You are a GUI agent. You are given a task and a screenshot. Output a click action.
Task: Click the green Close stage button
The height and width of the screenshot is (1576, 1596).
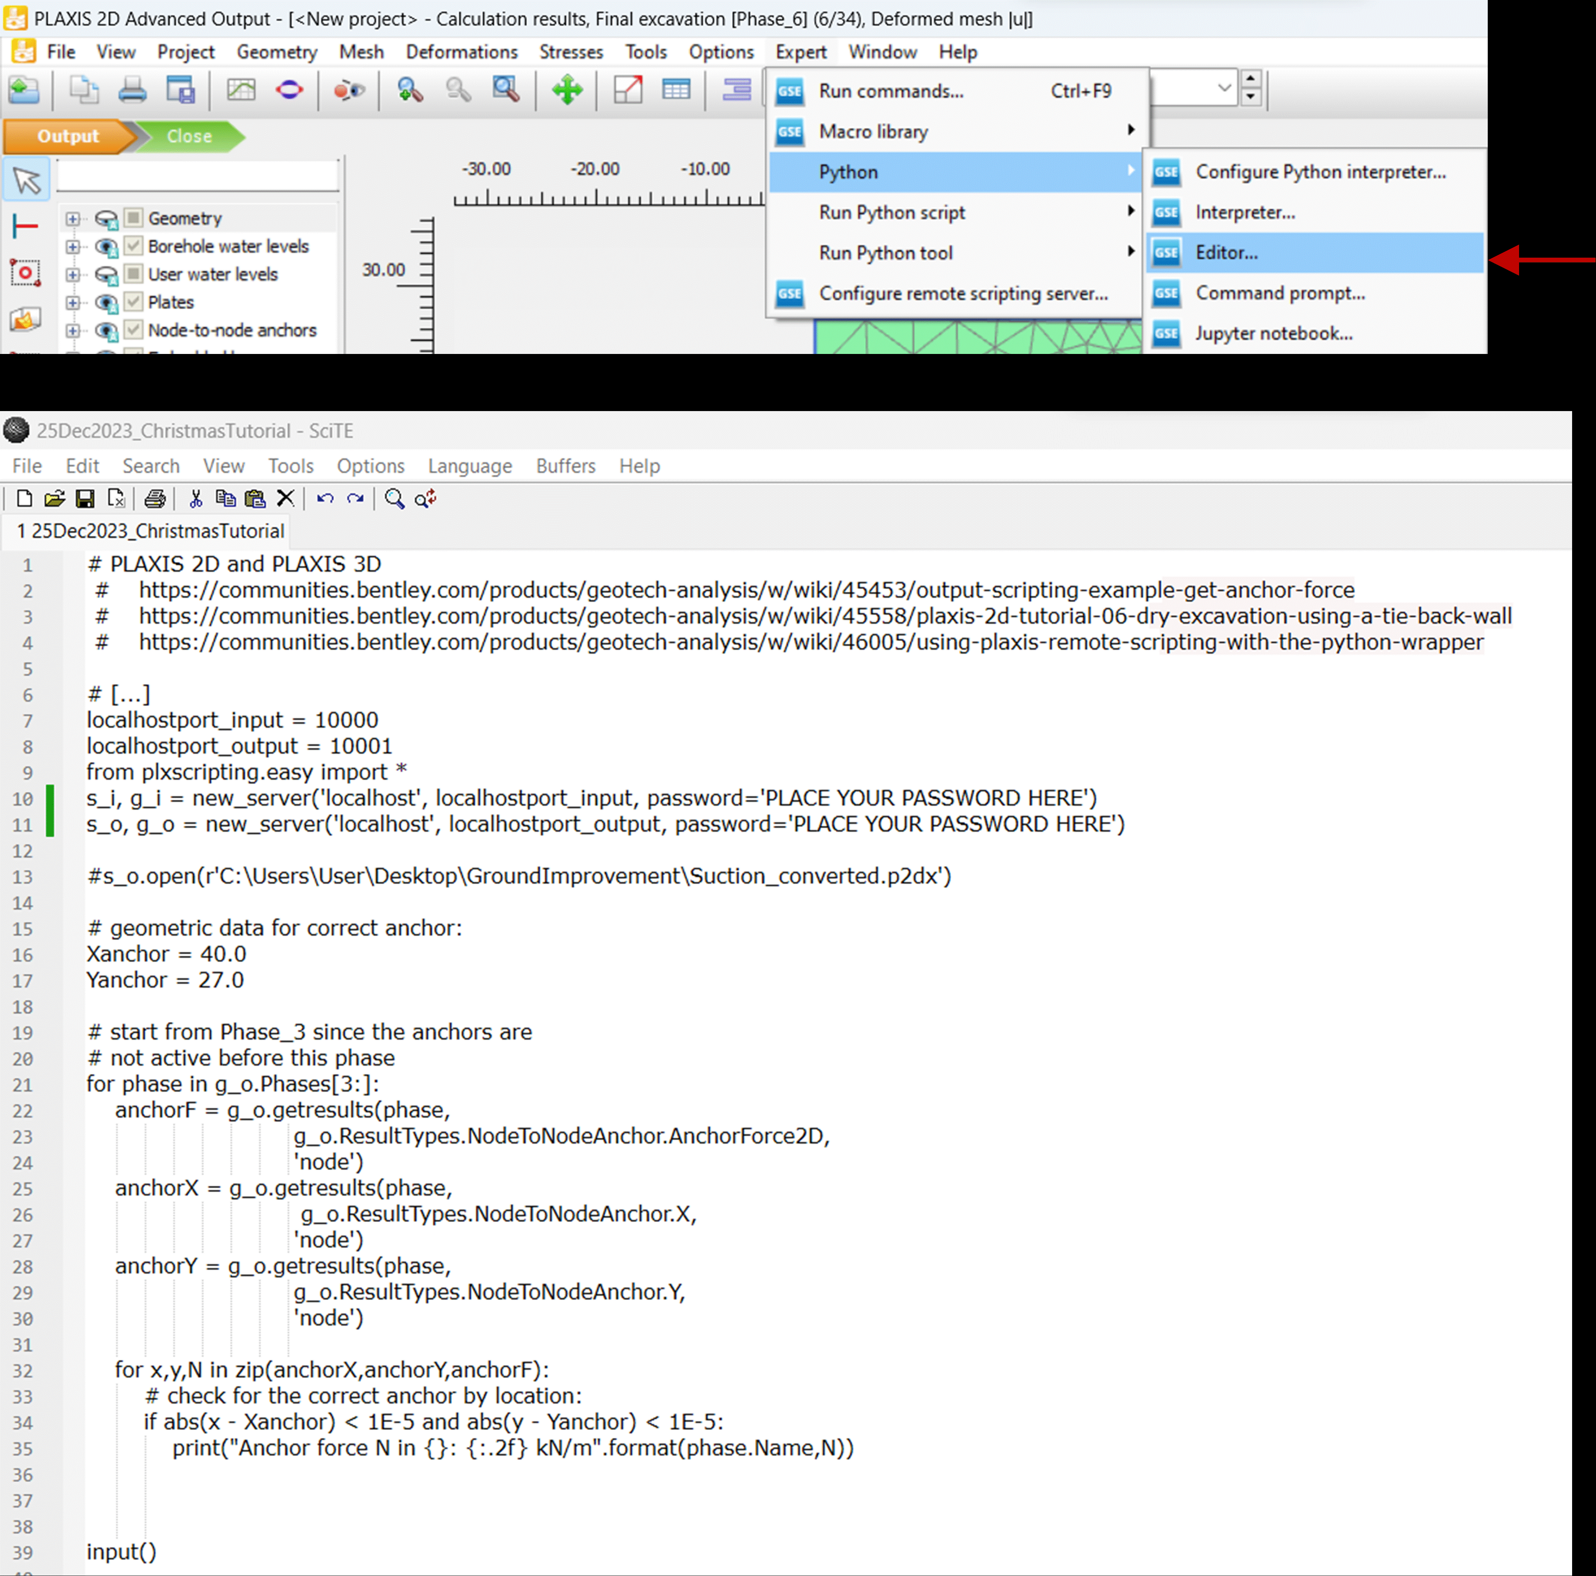(189, 136)
